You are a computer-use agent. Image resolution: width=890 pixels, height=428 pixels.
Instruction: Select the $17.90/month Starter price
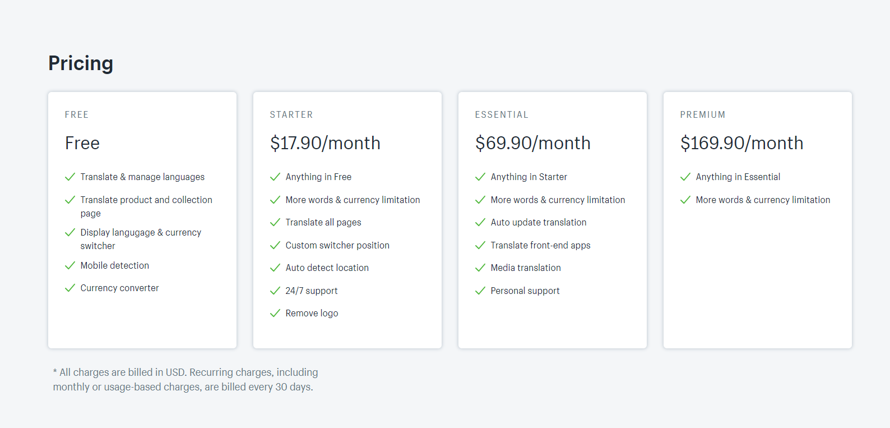(325, 143)
